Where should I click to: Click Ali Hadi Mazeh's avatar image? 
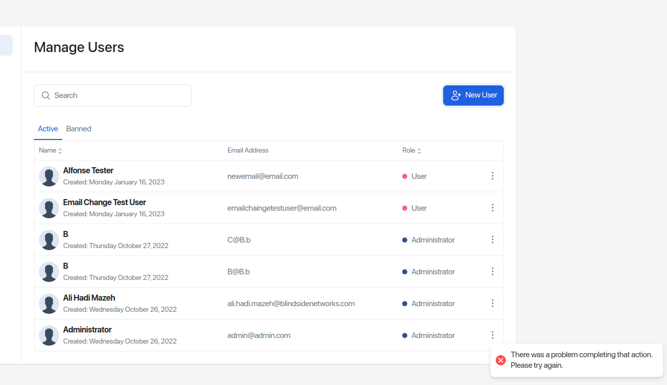point(49,303)
